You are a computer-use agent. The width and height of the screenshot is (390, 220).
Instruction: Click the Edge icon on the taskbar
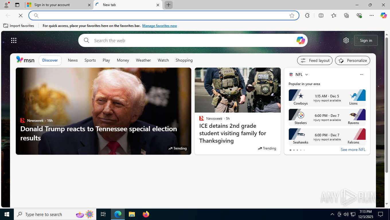[118, 214]
